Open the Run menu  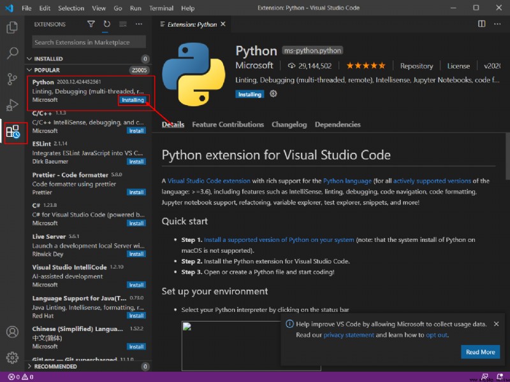click(x=136, y=8)
